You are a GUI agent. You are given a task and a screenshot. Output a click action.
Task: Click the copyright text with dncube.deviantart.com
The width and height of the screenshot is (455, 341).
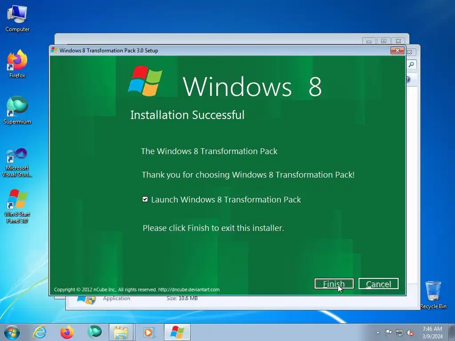(137, 289)
